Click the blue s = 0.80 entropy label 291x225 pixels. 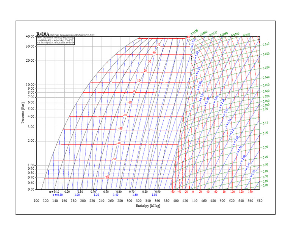(x=58, y=195)
